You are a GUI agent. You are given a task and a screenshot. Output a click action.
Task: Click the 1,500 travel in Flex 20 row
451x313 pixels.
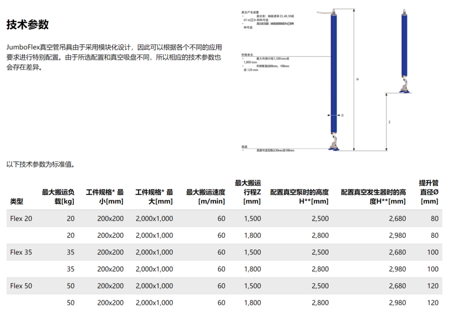[253, 218]
